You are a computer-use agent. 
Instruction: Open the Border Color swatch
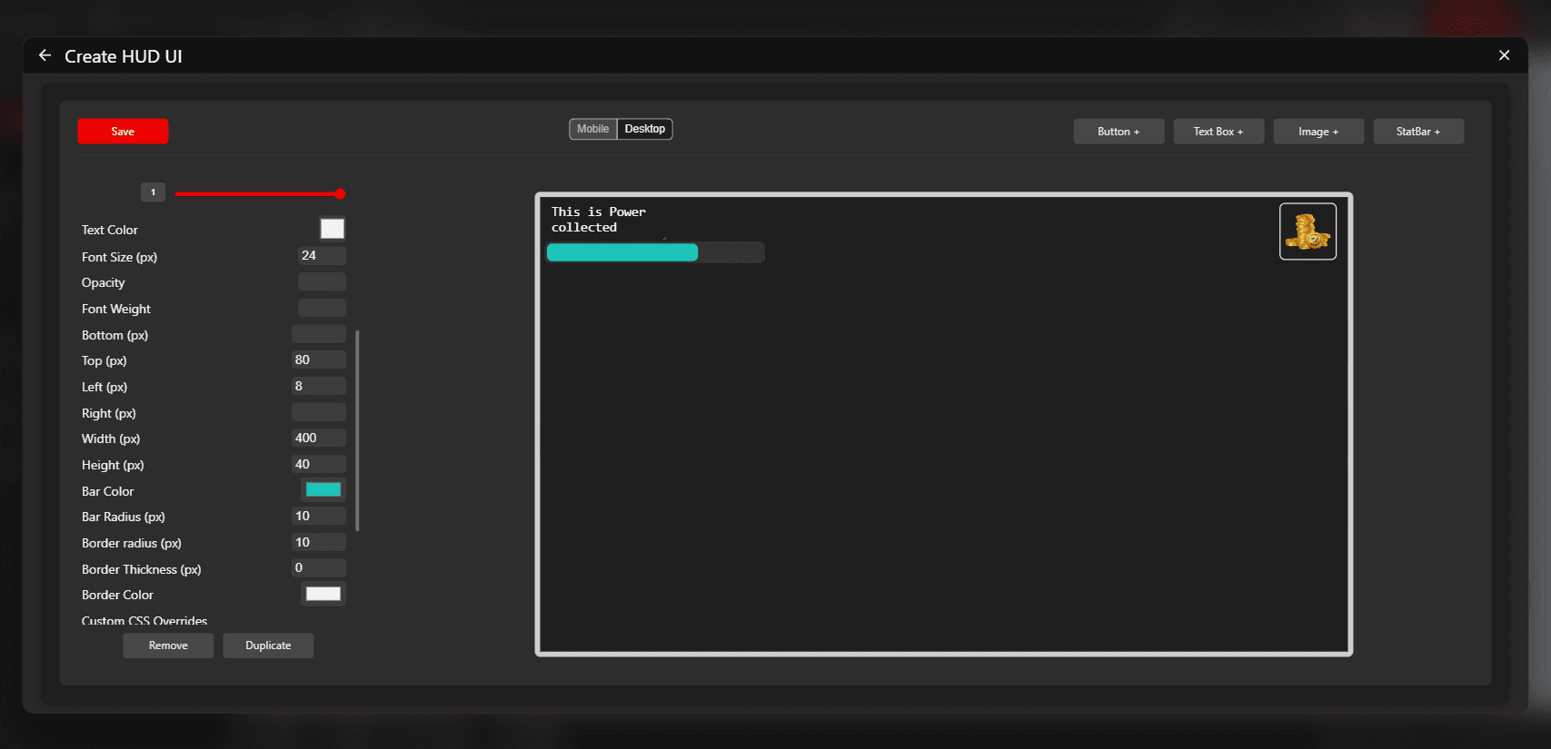pos(323,595)
